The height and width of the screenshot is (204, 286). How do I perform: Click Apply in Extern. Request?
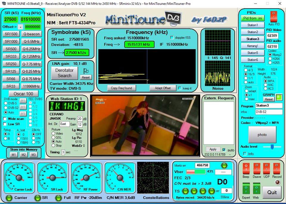click(x=213, y=149)
